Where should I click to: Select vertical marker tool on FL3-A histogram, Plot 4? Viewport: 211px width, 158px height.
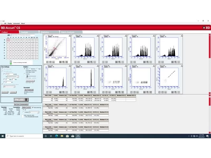131,62
